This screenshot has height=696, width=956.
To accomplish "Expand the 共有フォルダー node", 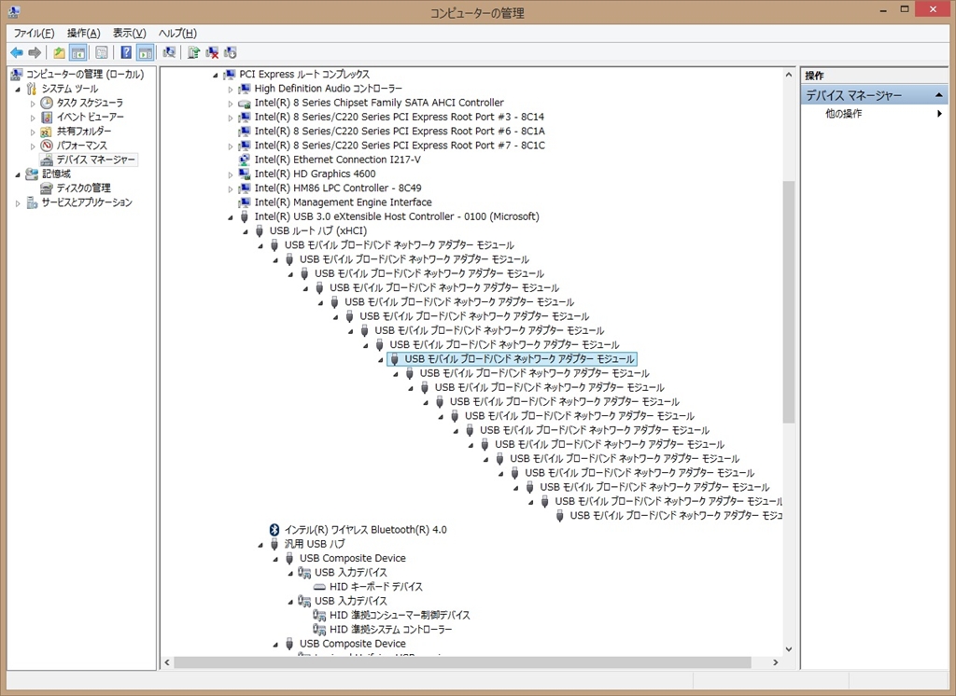I will [x=33, y=132].
